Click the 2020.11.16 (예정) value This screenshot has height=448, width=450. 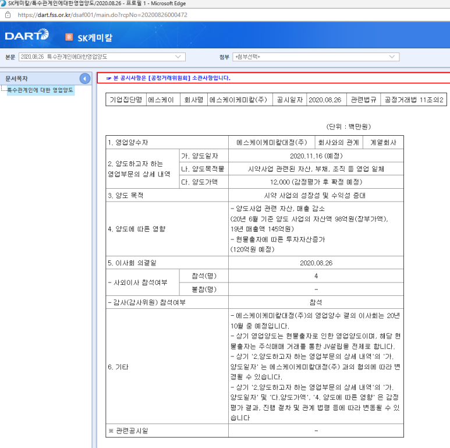316,156
